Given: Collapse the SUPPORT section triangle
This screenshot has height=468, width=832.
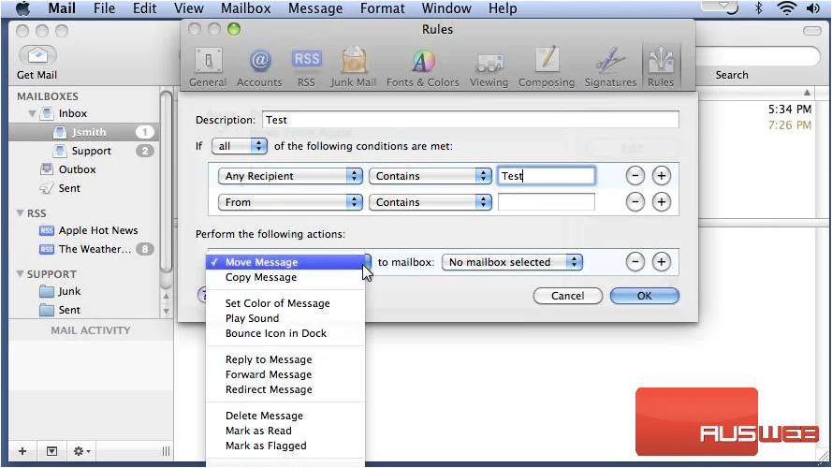Looking at the screenshot, I should tap(20, 274).
